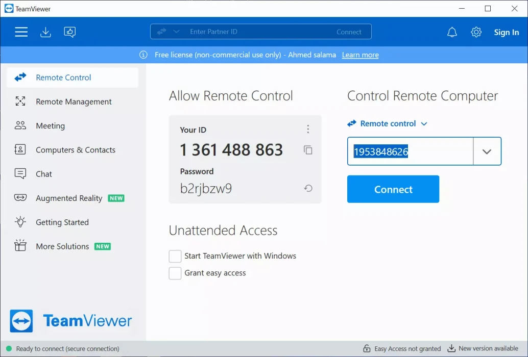The image size is (528, 357).
Task: Click the lock icon for Easy Access
Action: [x=367, y=349]
